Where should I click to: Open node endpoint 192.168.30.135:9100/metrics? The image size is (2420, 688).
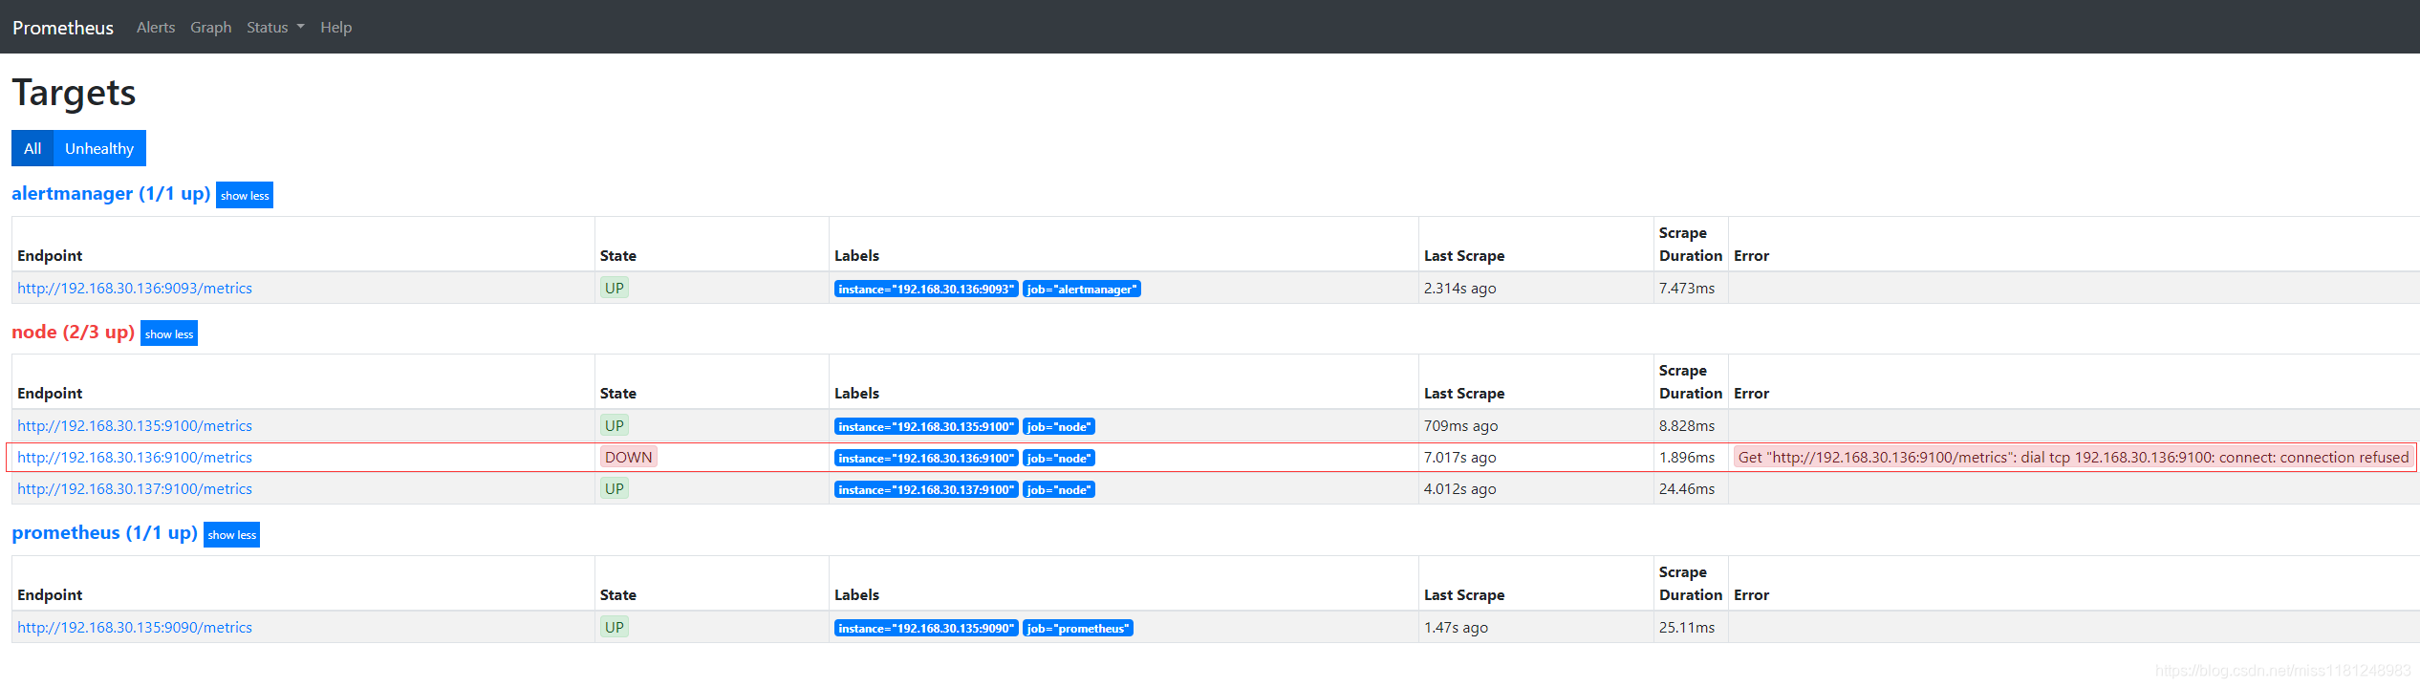point(135,426)
